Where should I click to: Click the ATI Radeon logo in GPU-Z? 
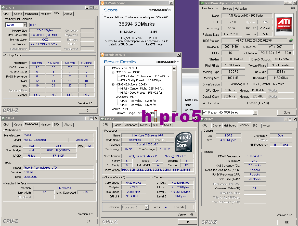(x=284, y=24)
